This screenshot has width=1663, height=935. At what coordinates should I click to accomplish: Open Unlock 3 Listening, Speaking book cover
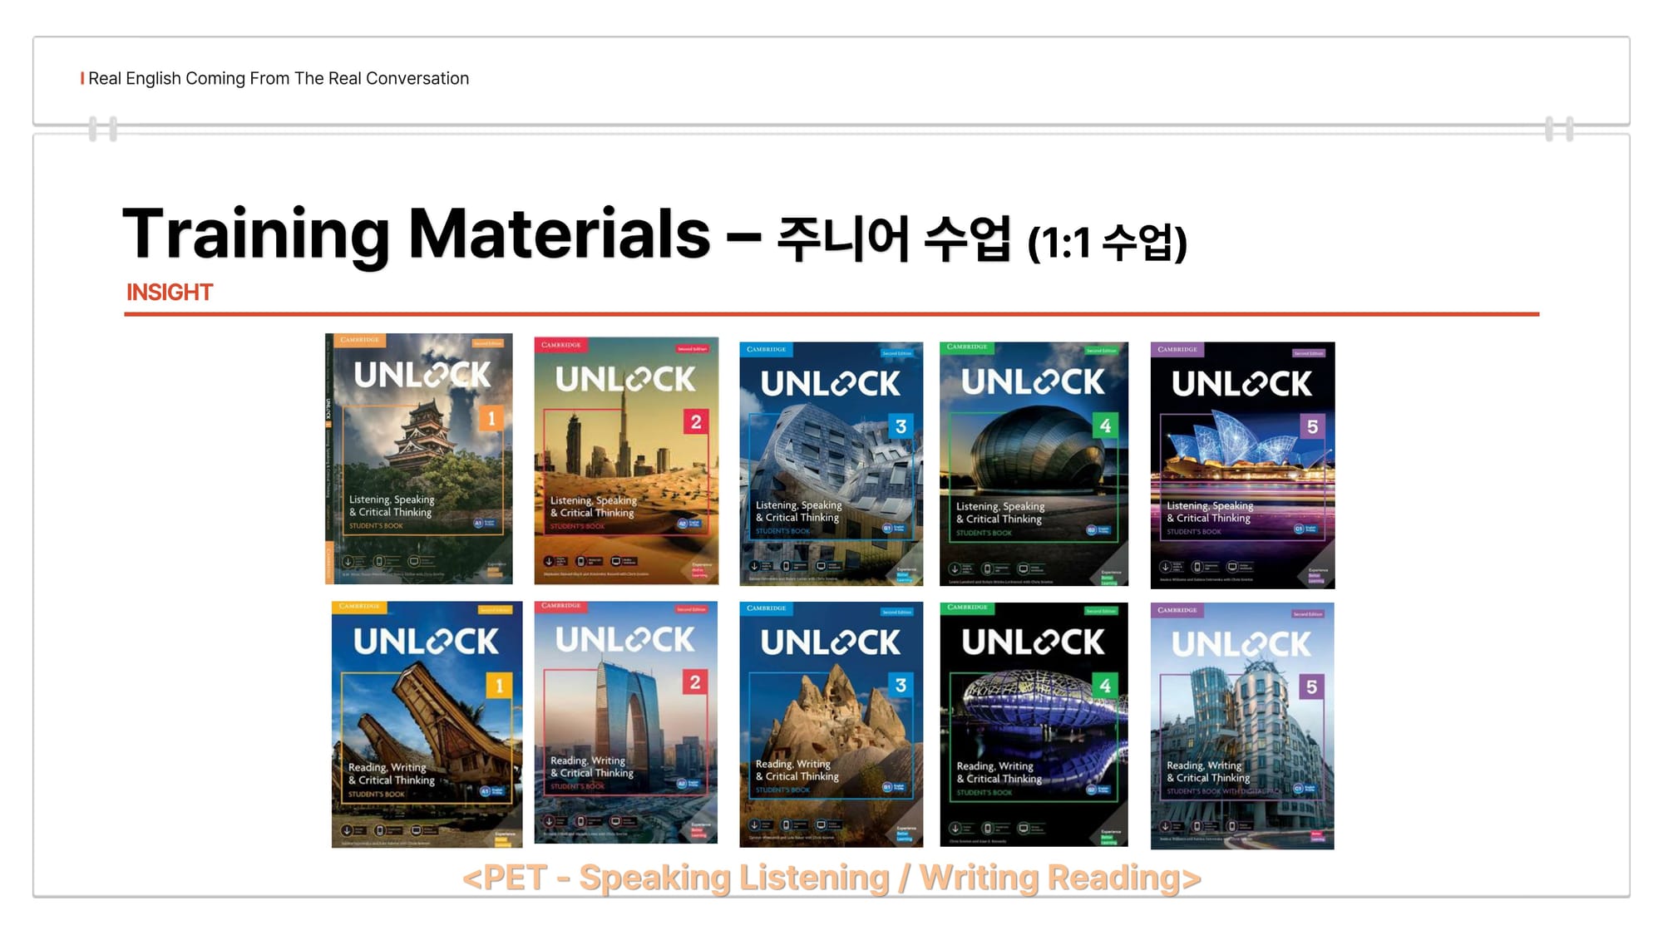coord(831,464)
